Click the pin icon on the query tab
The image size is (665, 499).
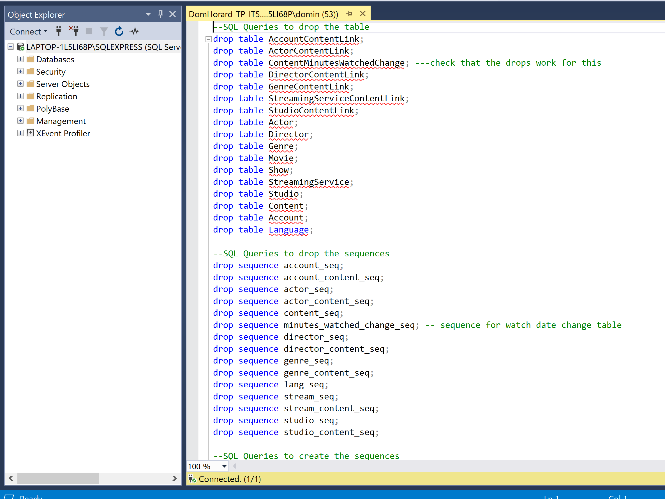(349, 14)
